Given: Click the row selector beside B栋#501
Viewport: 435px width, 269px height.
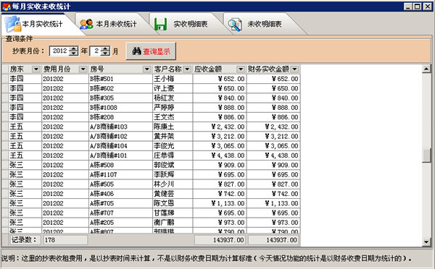Looking at the screenshot, I should 5,79.
